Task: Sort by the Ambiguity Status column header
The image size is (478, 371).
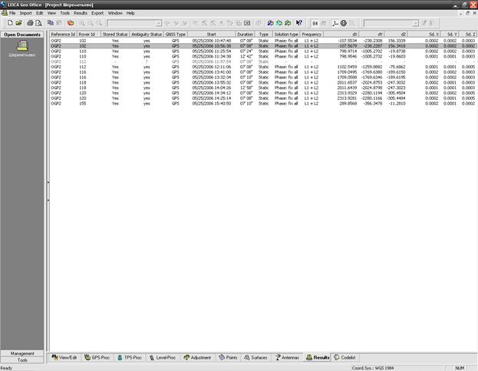Action: click(x=147, y=35)
